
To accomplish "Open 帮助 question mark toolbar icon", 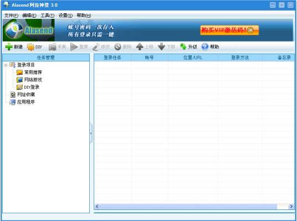I will pyautogui.click(x=205, y=47).
